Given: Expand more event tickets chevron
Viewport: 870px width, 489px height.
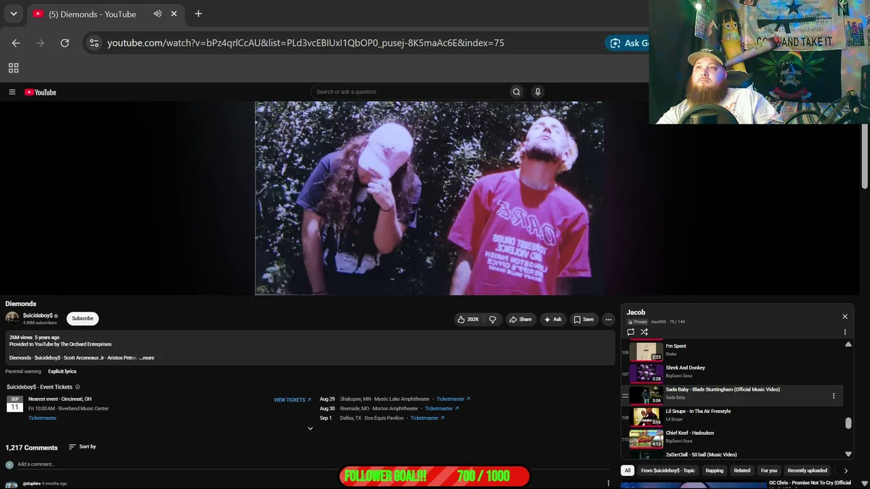Looking at the screenshot, I should (x=310, y=429).
